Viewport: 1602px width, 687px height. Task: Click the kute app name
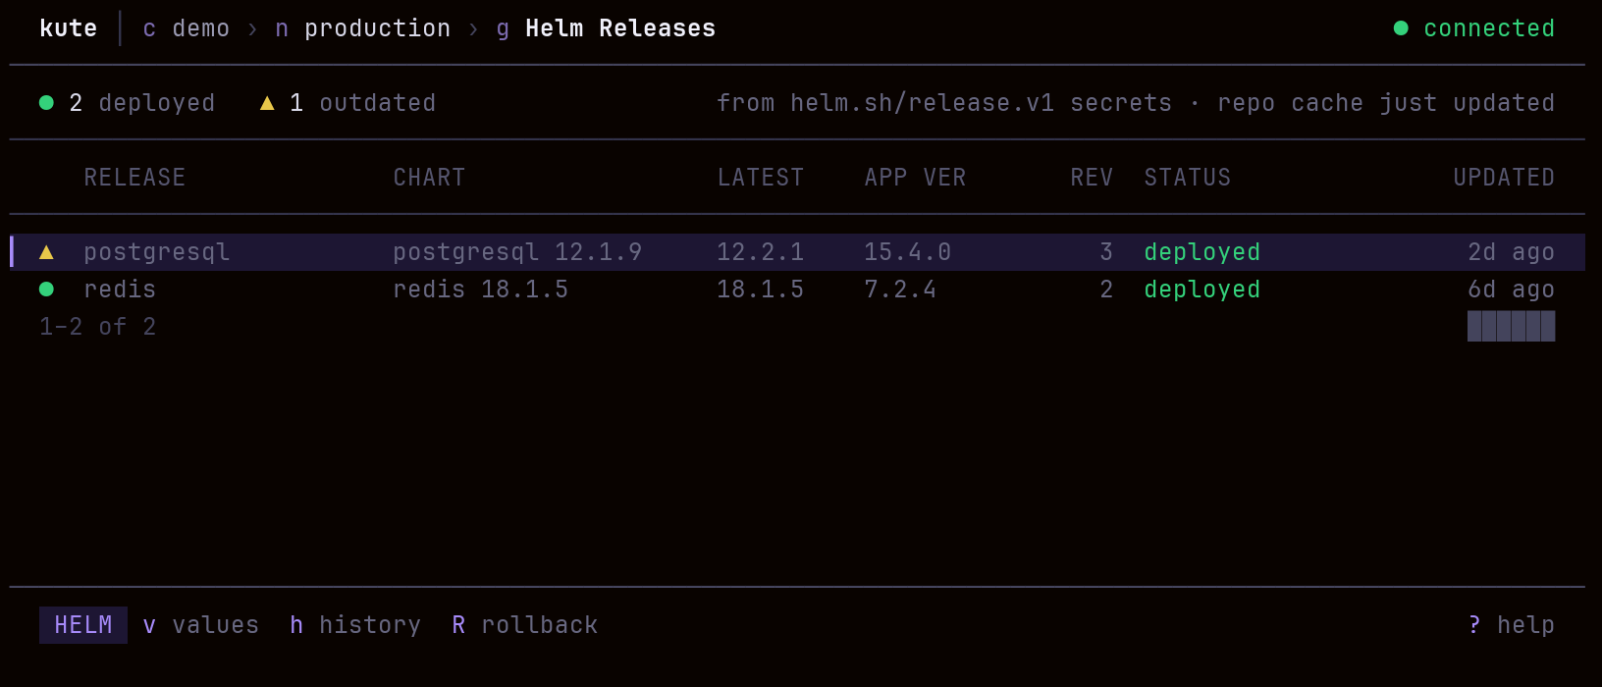coord(69,28)
